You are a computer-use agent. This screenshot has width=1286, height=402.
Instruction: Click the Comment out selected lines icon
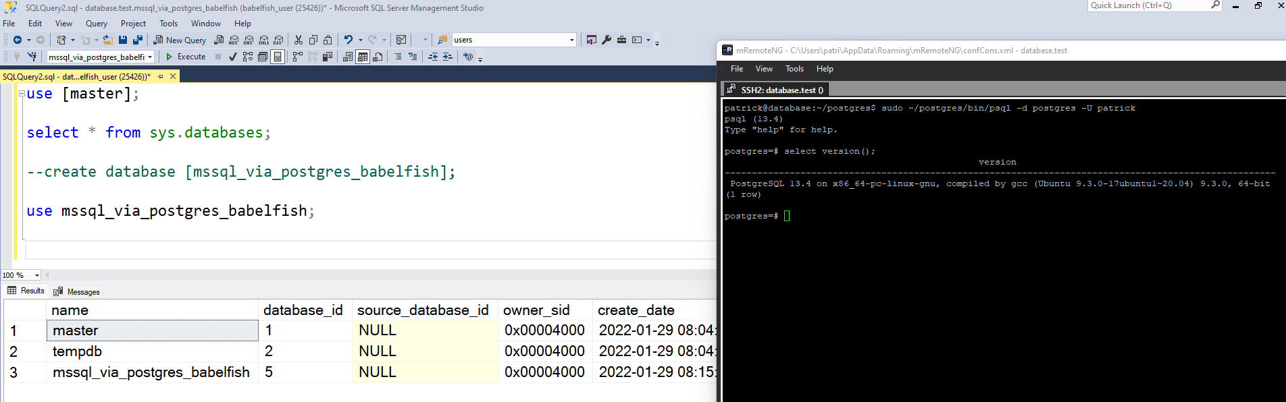398,57
